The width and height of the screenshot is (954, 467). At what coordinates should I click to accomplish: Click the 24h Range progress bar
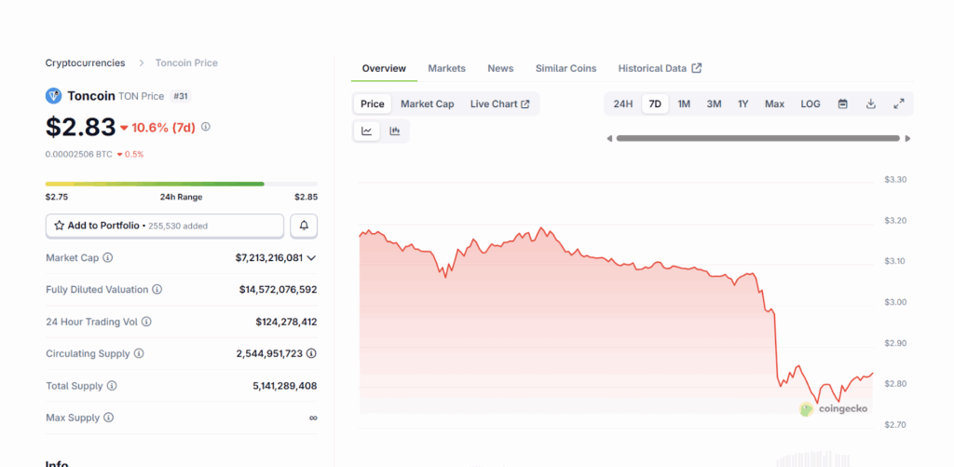181,184
